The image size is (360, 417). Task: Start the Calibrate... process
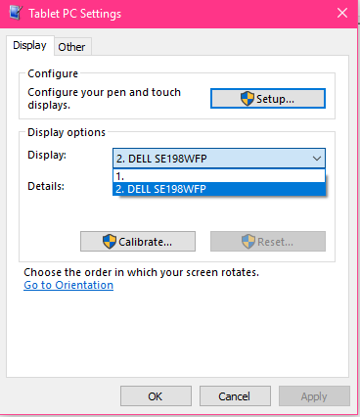pyautogui.click(x=138, y=242)
